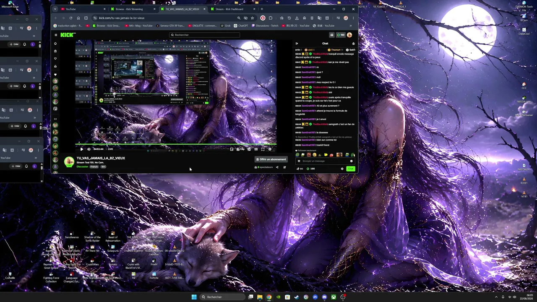Viewport: 537px width, 302px height.
Task: Open Microsoft Edge desktop shortcut
Action: tap(10, 5)
